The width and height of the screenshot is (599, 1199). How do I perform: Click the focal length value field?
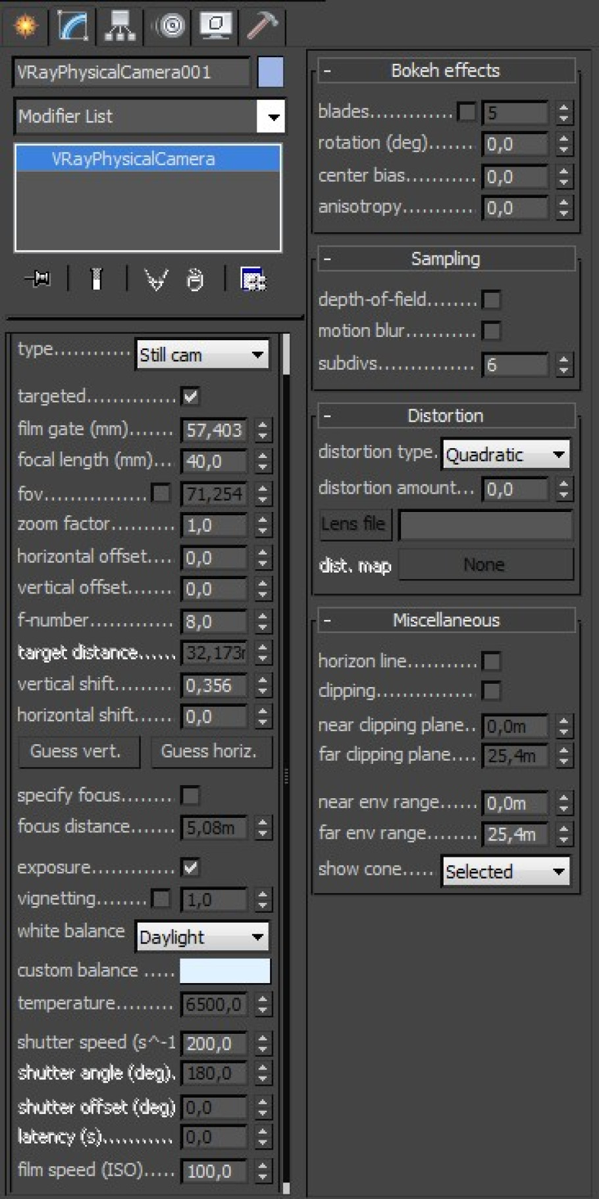215,461
